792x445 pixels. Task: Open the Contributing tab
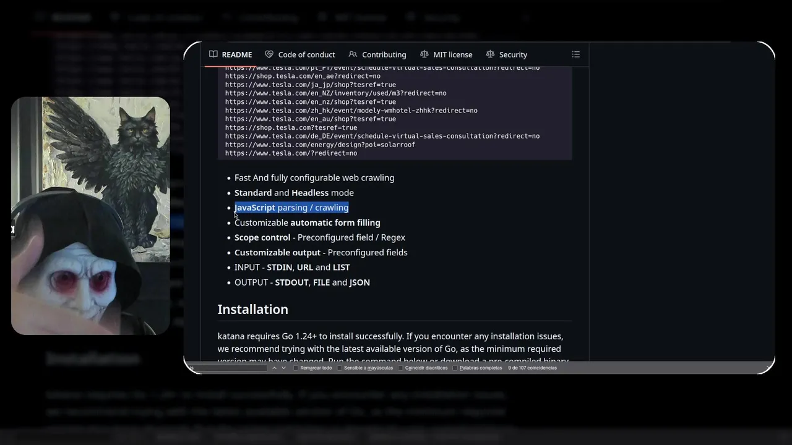(x=377, y=54)
